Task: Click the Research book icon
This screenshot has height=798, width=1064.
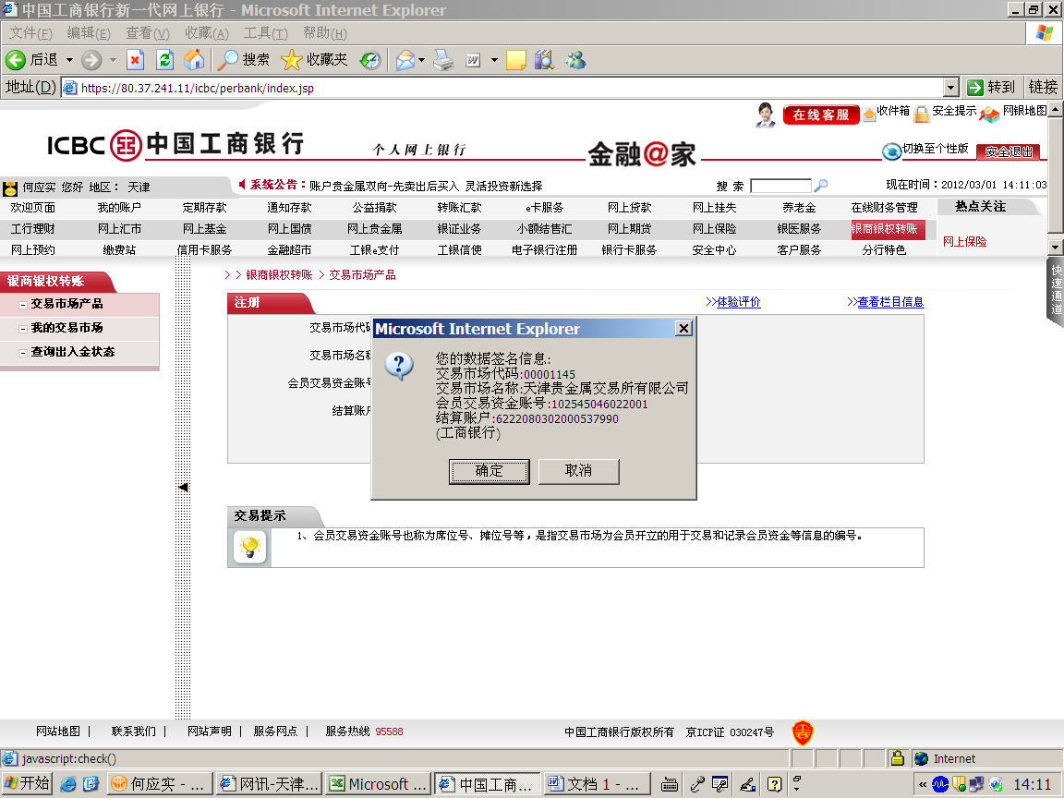Action: [543, 60]
